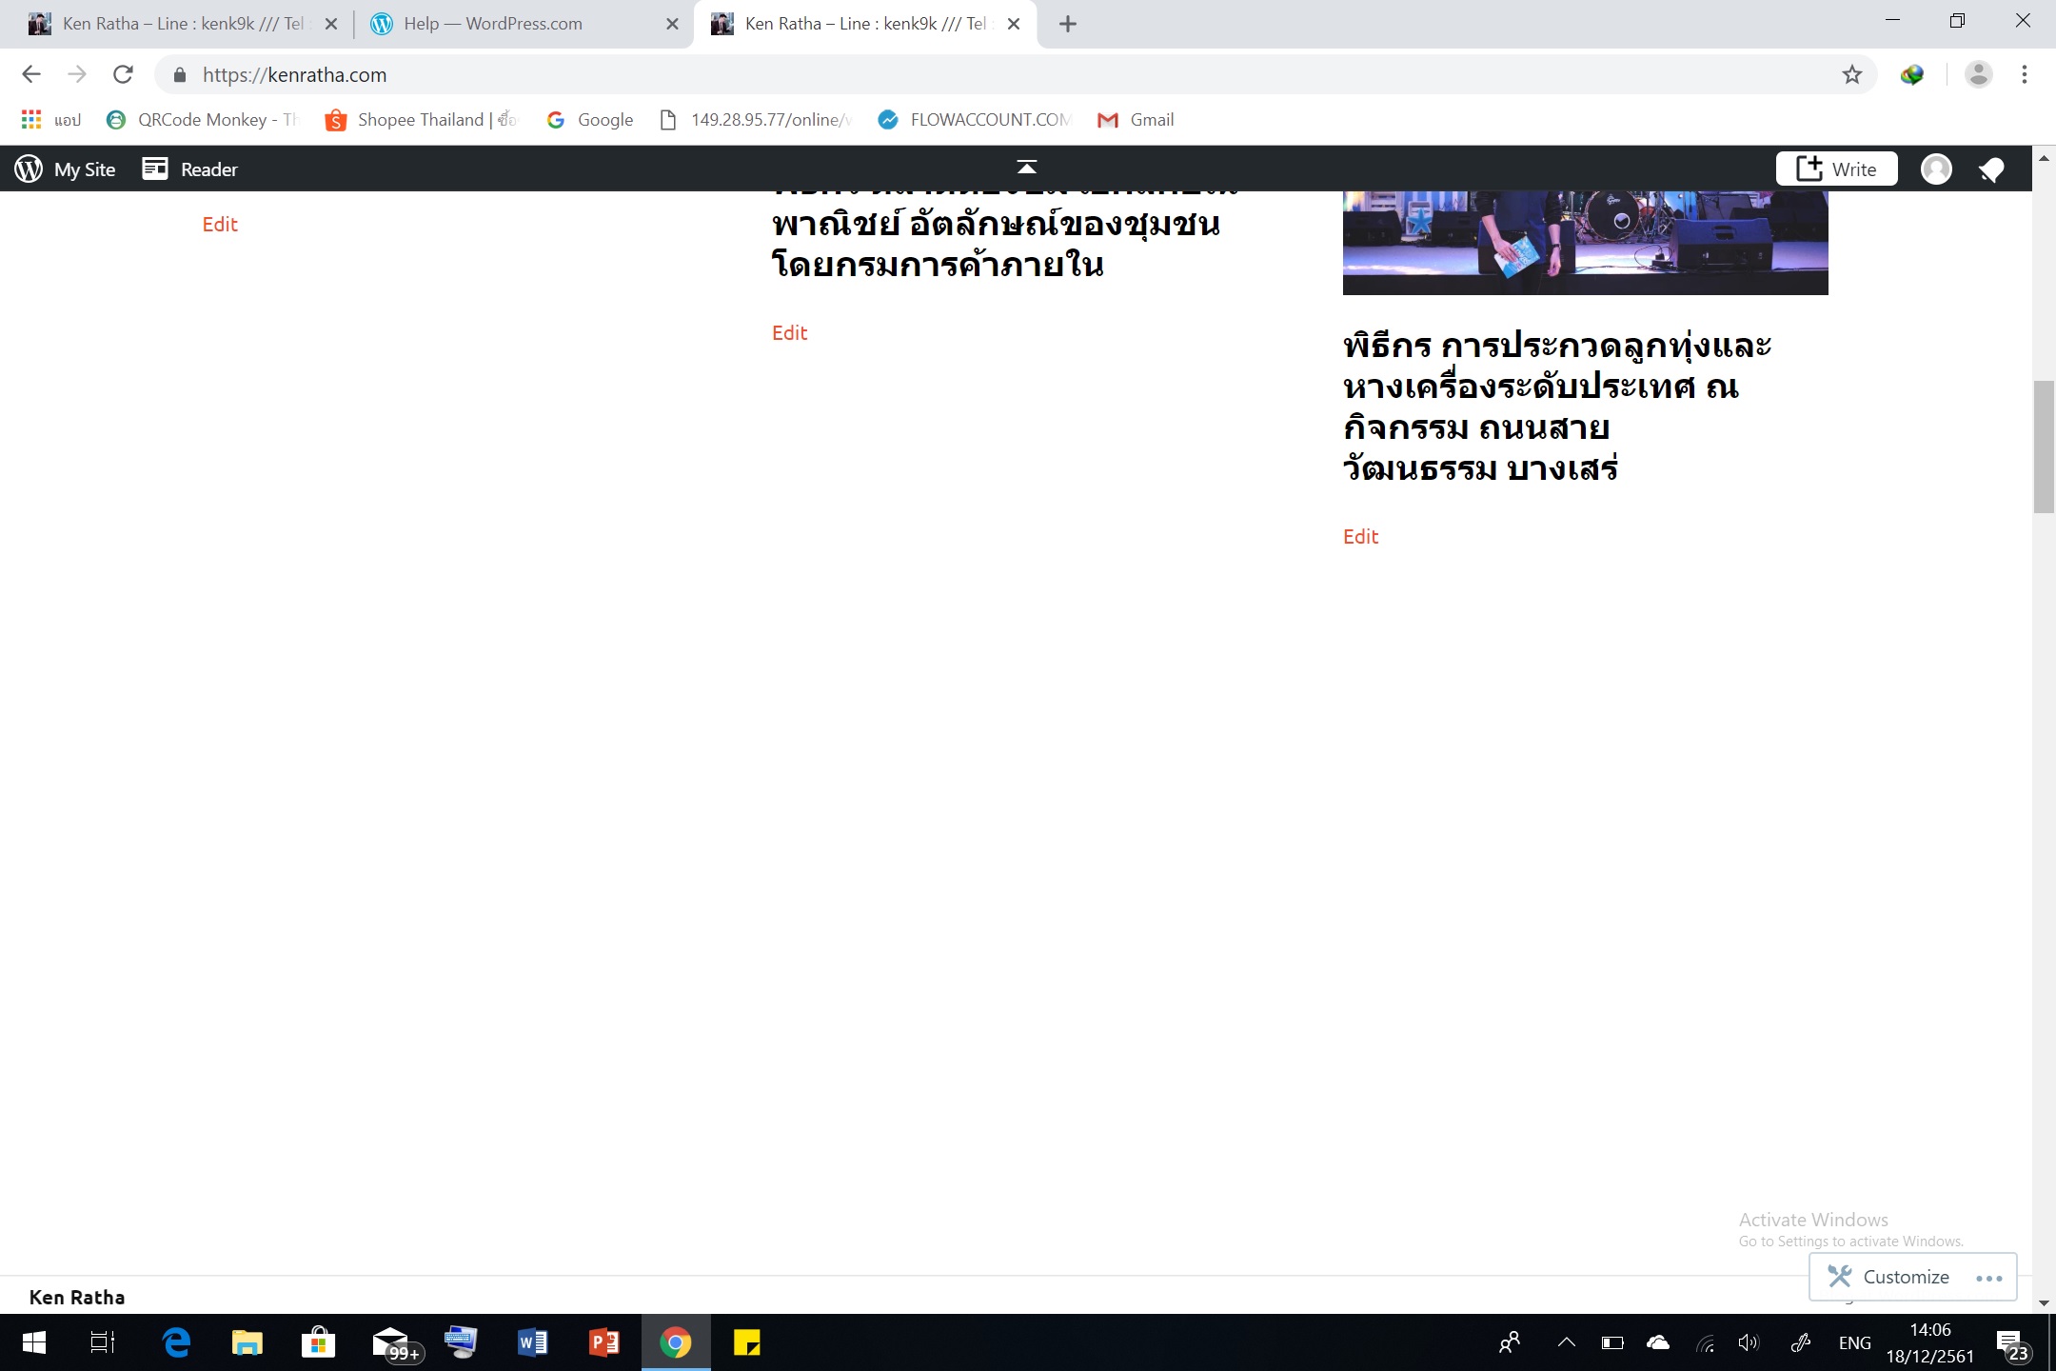
Task: Open the Customize button
Action: click(1888, 1277)
